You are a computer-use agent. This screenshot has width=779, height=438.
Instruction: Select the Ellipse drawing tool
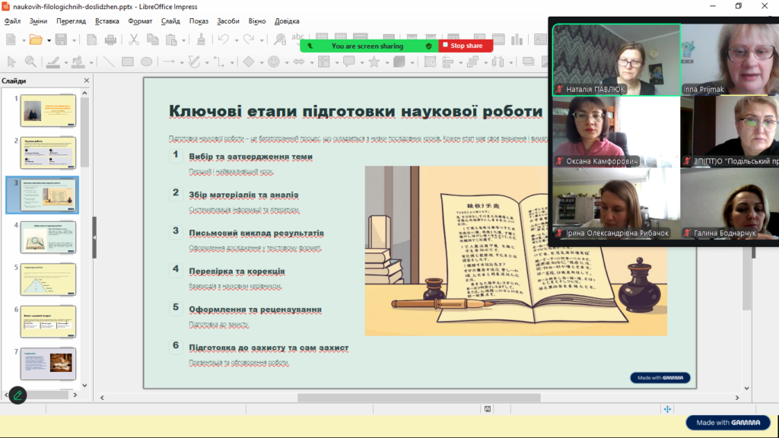coord(146,62)
